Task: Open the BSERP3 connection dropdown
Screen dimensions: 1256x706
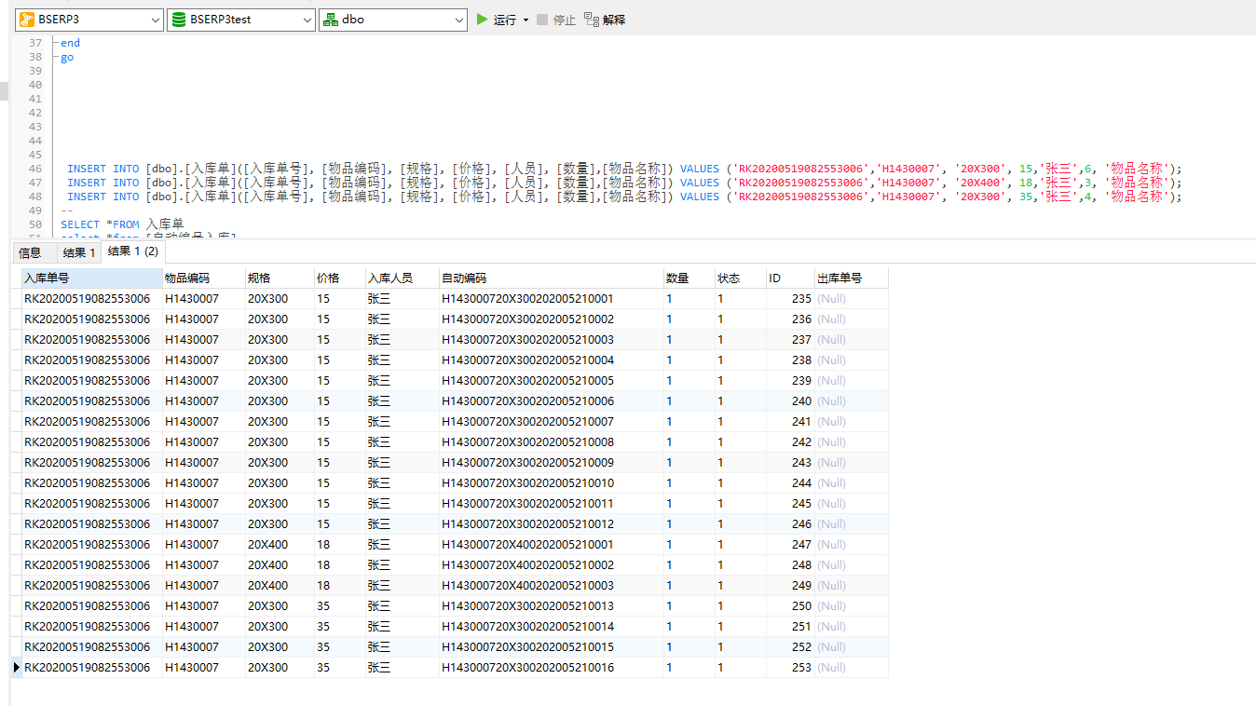Action: coord(89,19)
